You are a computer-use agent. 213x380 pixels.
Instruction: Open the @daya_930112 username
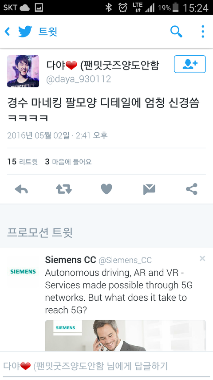point(79,79)
